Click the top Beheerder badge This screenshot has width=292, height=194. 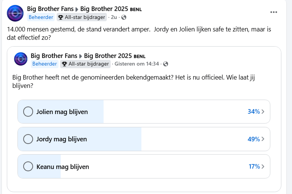41,17
